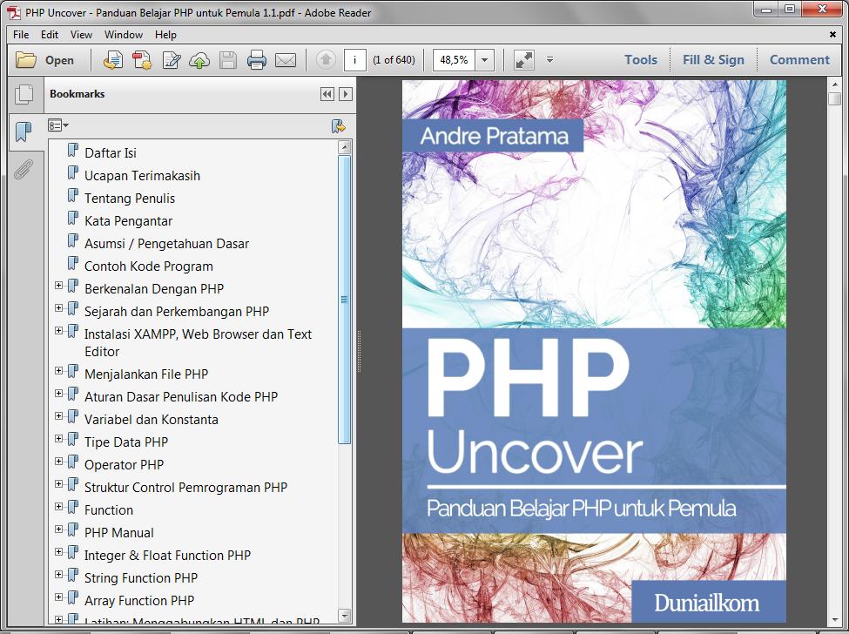This screenshot has height=634, width=849.
Task: Select the Bookmarks panel icon in sidebar
Action: 24,132
